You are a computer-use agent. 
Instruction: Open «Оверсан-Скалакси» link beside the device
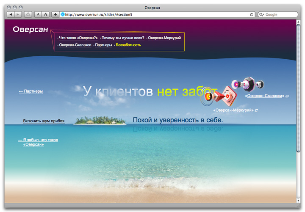tap(264, 96)
